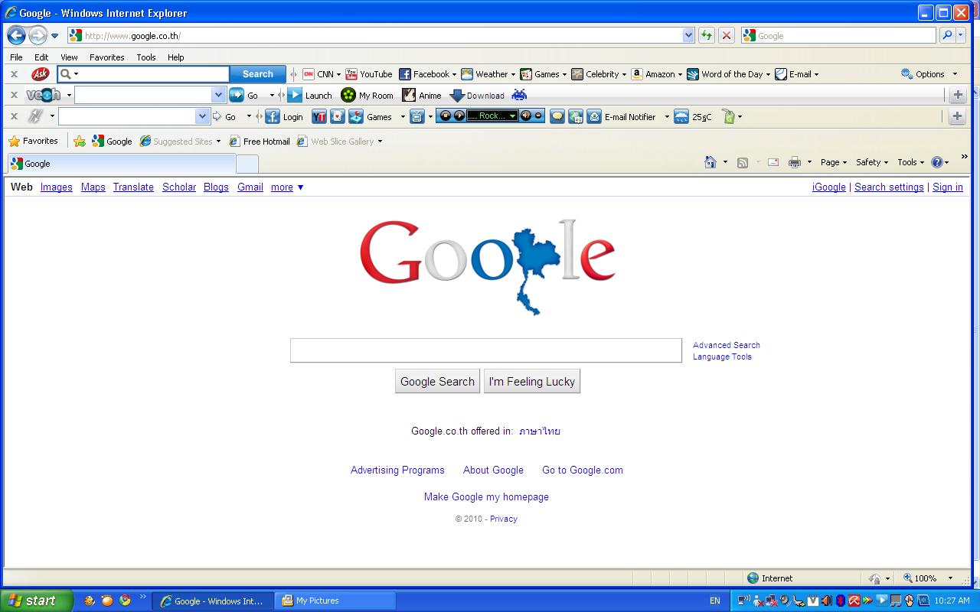The image size is (980, 612).
Task: Open the View menu
Action: coord(69,57)
